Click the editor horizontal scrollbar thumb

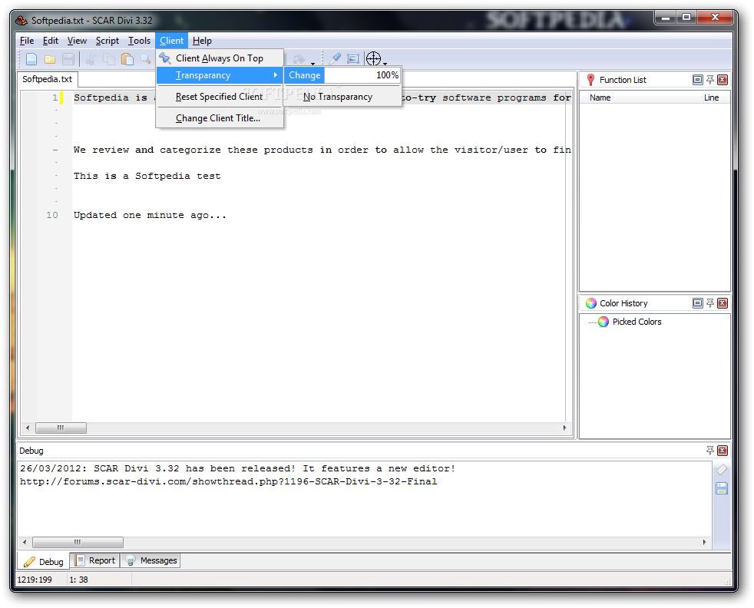61,428
